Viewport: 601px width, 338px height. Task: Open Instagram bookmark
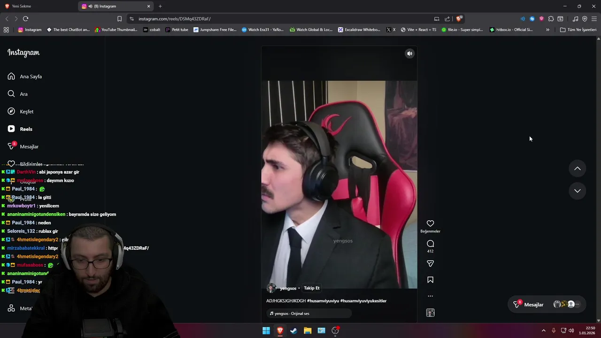click(30, 30)
